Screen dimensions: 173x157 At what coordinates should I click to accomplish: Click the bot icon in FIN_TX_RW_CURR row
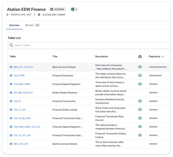pos(140,118)
